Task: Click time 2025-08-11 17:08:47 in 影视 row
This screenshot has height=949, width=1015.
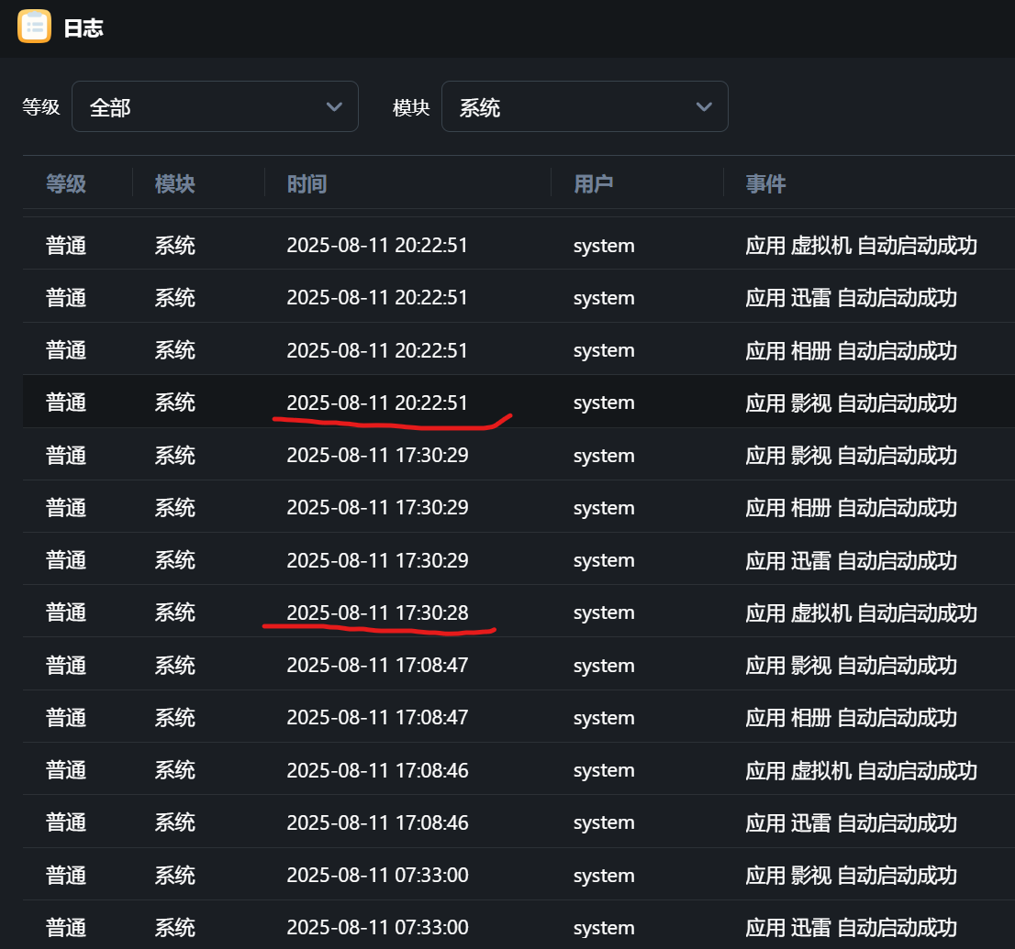Action: click(377, 665)
